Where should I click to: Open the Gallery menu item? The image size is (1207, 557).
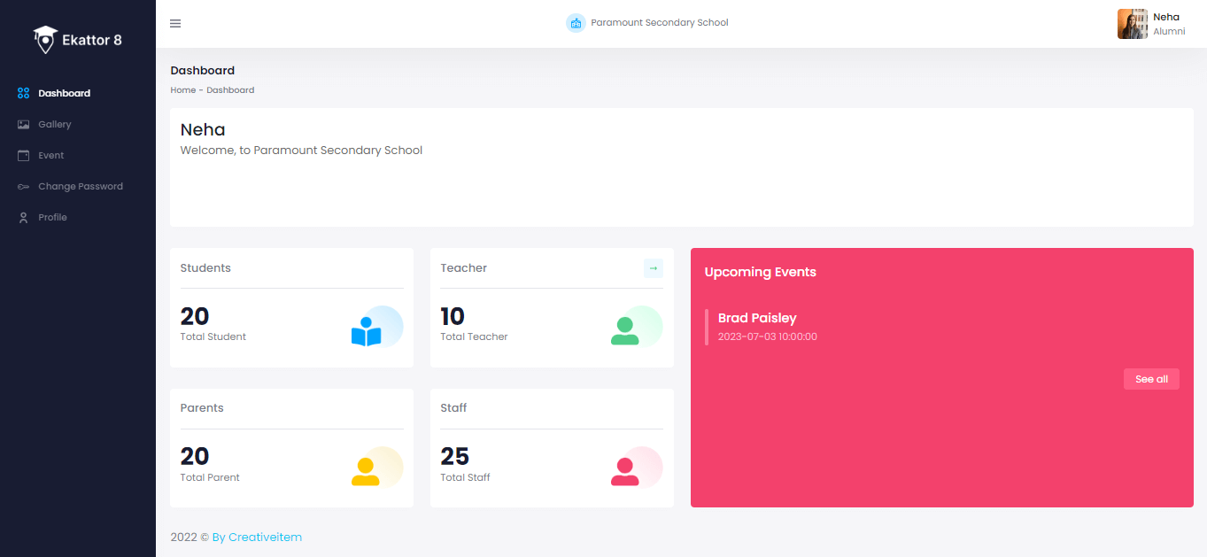point(55,125)
